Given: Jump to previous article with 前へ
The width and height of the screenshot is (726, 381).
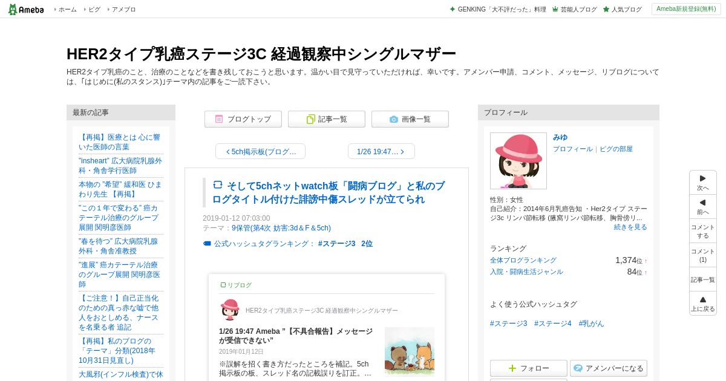Looking at the screenshot, I should (x=703, y=207).
